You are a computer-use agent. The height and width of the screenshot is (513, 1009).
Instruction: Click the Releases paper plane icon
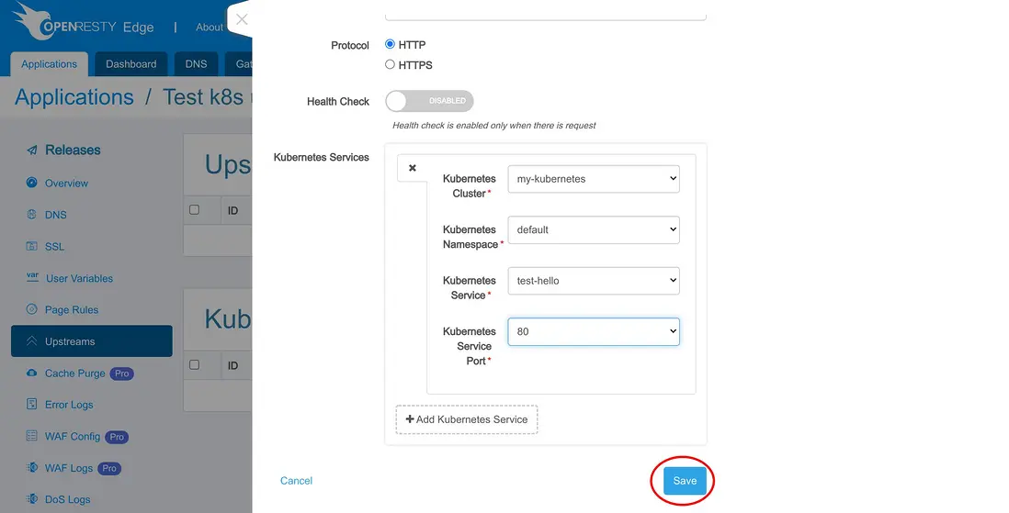32,151
